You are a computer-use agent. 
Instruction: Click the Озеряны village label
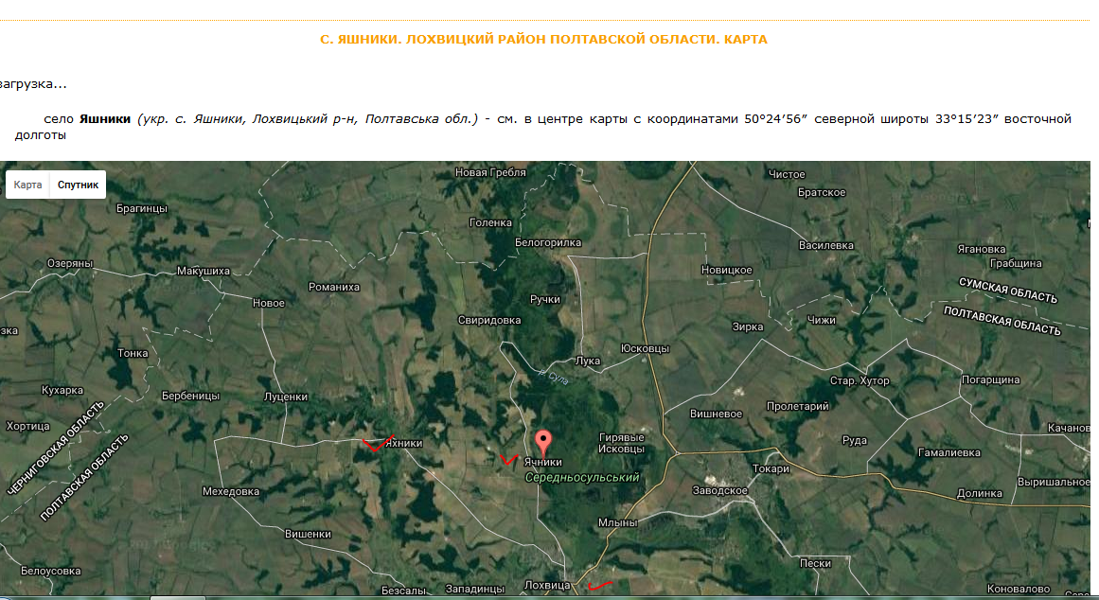tap(70, 263)
